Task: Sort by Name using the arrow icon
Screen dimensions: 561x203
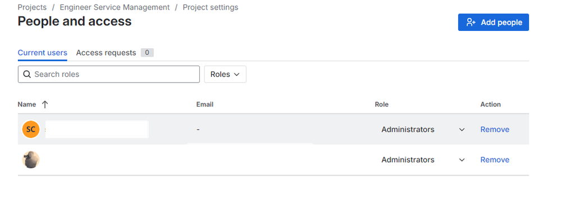Action: tap(45, 104)
